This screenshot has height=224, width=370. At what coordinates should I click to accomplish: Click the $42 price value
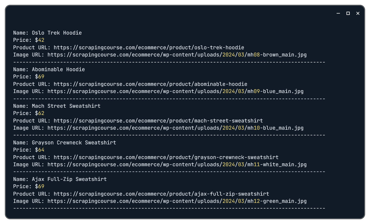click(x=40, y=40)
